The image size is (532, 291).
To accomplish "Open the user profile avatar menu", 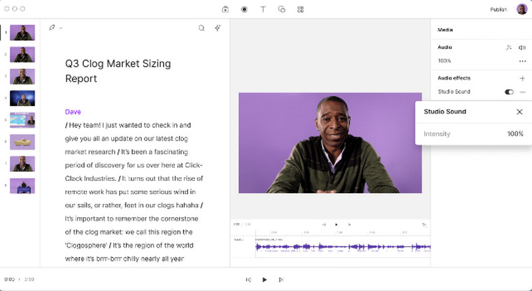I will point(521,9).
